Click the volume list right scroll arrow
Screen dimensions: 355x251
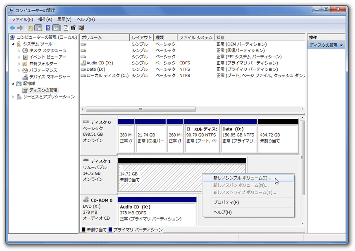click(302, 109)
